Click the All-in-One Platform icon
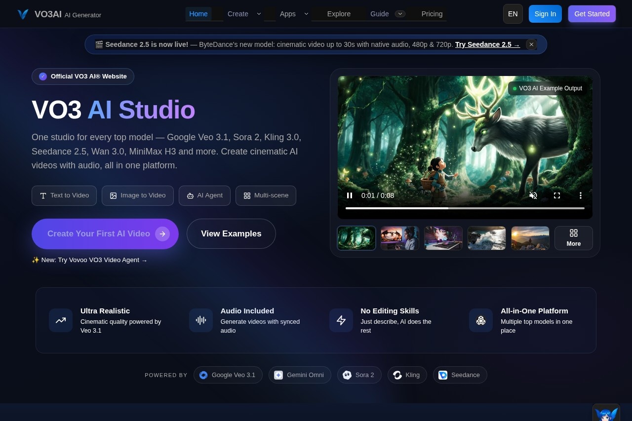The image size is (632, 421). [481, 320]
